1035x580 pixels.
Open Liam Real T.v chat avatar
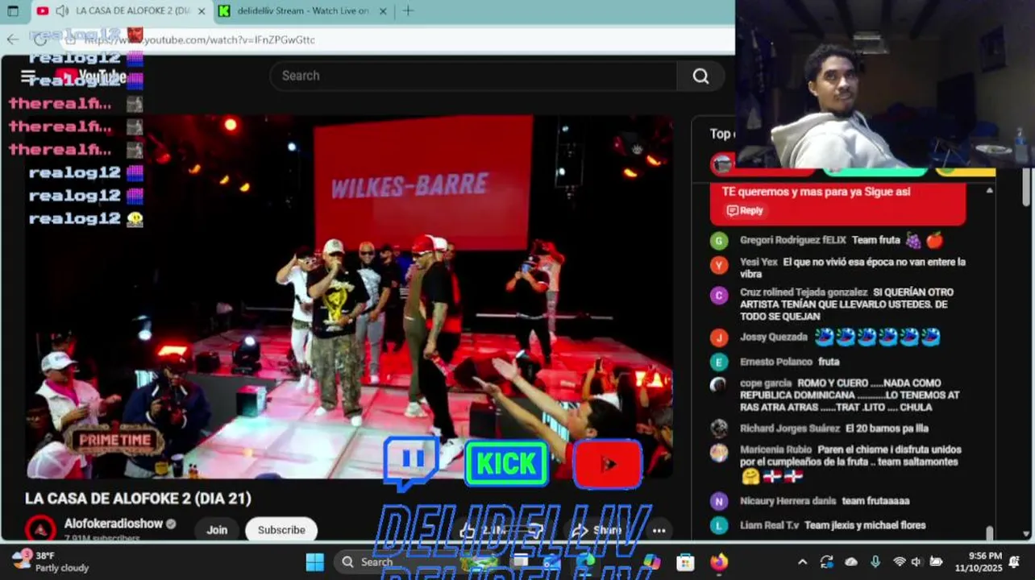pyautogui.click(x=719, y=525)
